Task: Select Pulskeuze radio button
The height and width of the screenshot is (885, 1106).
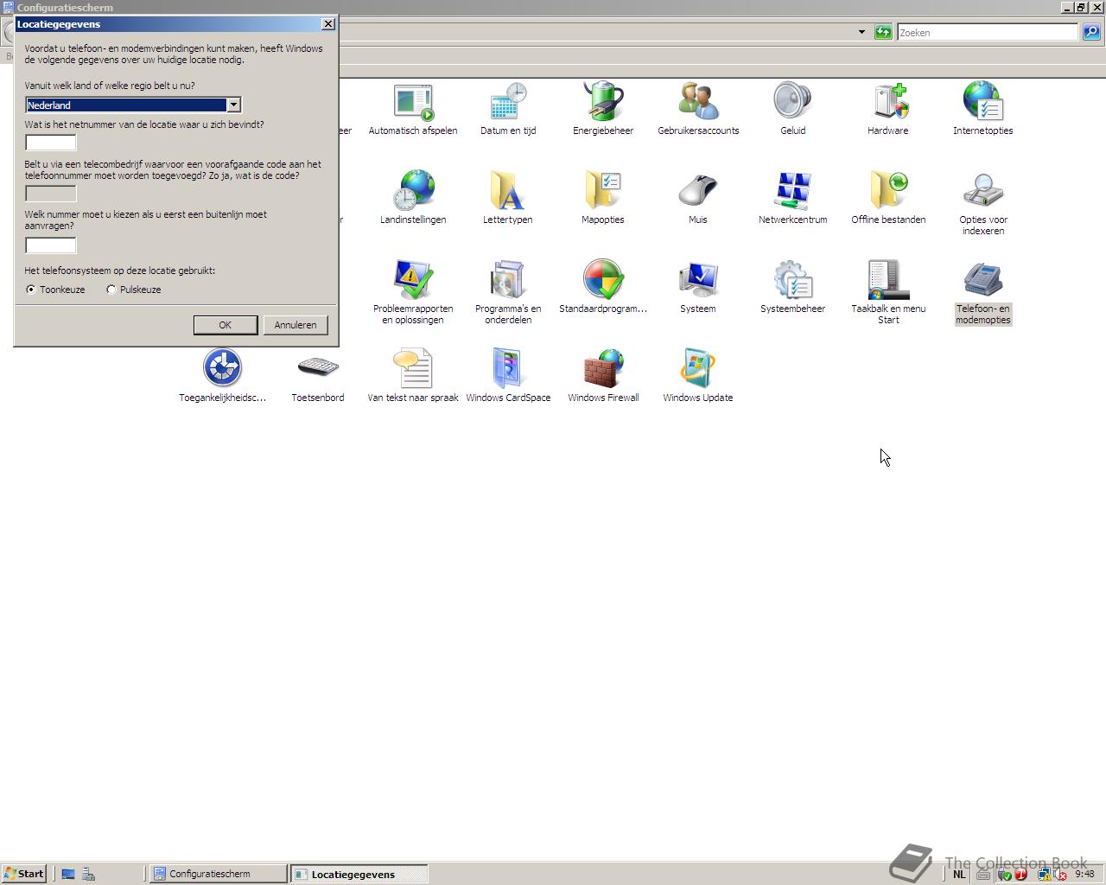Action: (111, 290)
